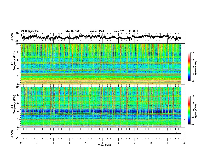This screenshot has height=160, width=207.
Task: Click the "station=KAP" header label
Action: pos(97,31)
